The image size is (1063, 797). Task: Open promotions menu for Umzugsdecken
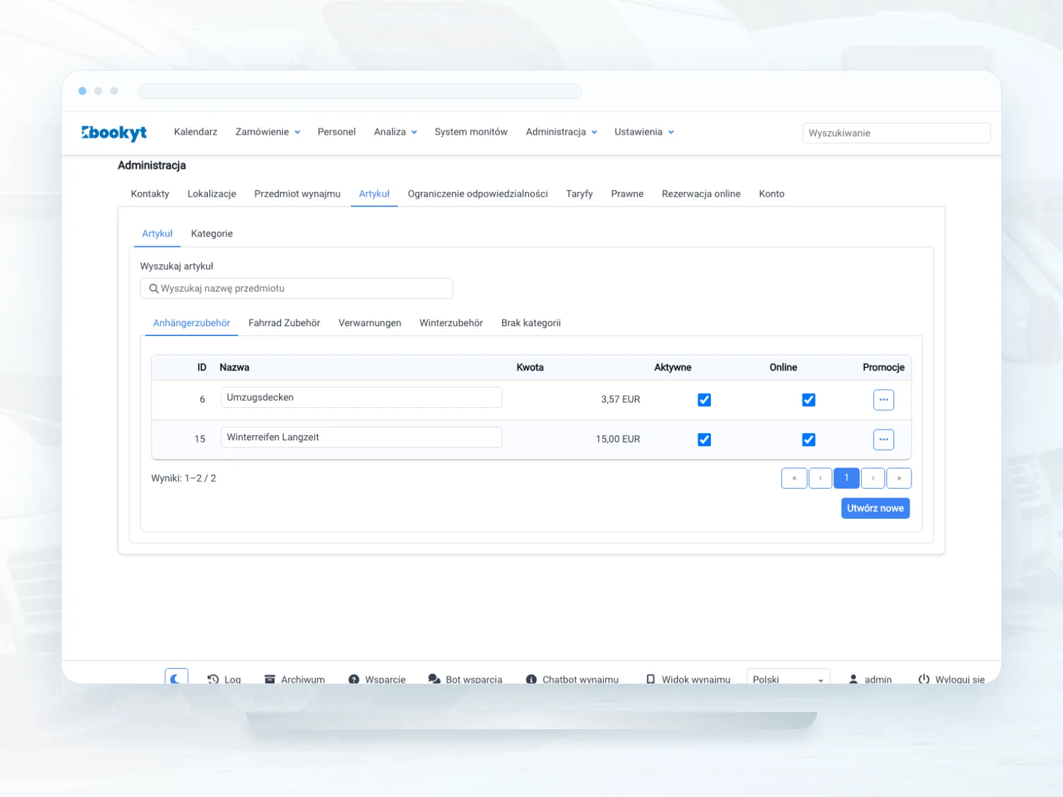883,400
